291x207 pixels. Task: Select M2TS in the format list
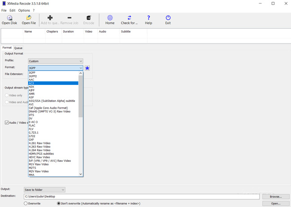(x=53, y=168)
